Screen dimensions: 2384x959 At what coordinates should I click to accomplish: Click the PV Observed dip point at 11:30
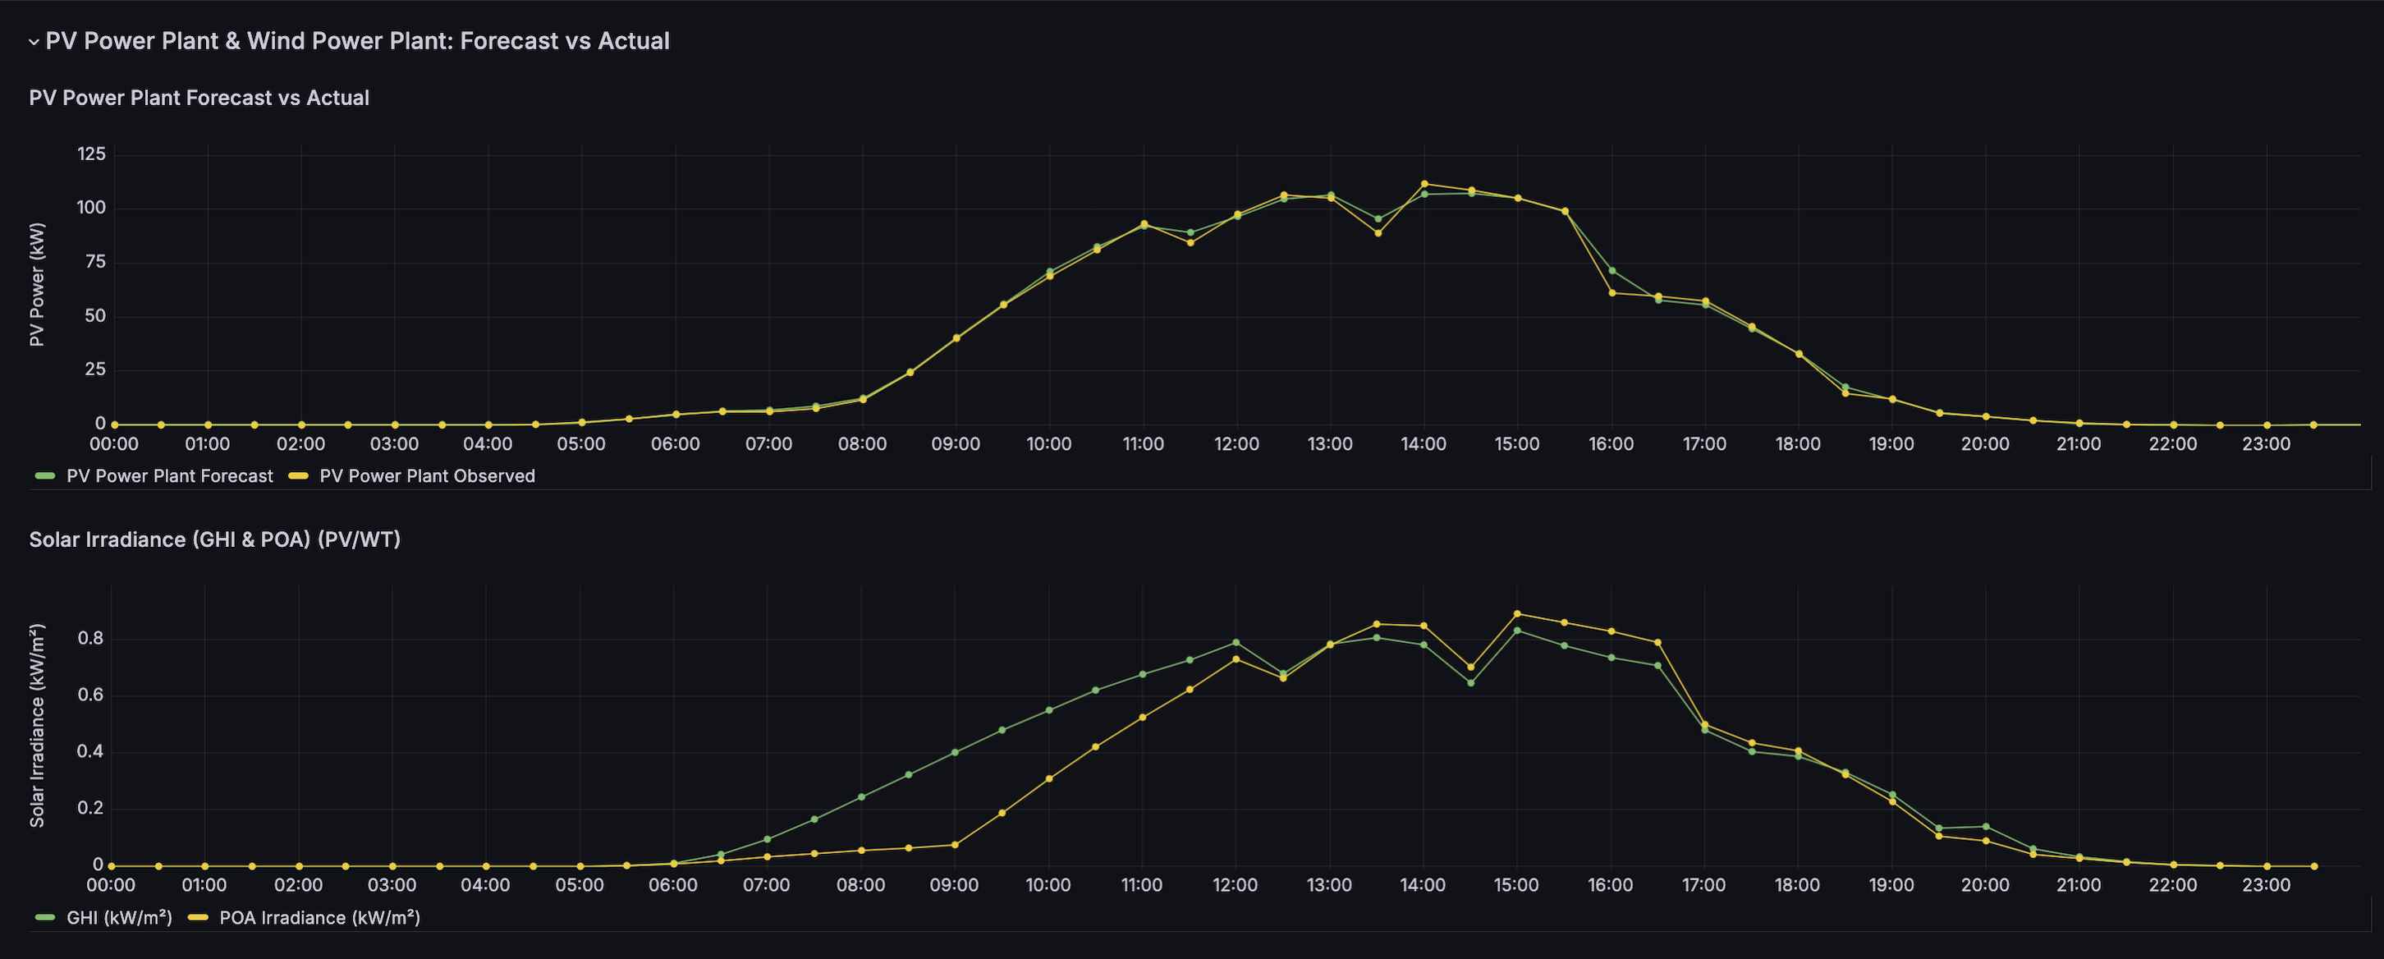(1190, 242)
